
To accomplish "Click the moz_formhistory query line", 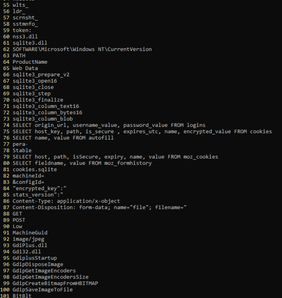I will click(82, 163).
